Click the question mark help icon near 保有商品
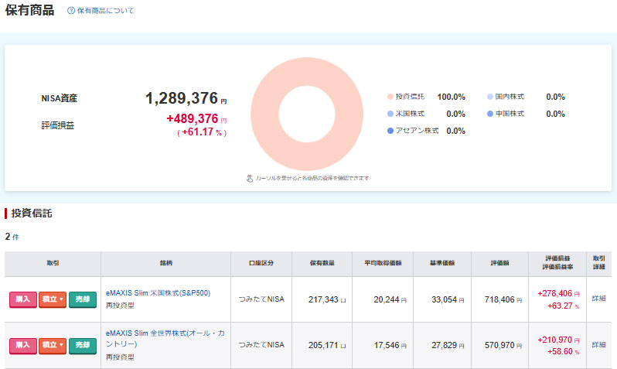 tap(71, 11)
